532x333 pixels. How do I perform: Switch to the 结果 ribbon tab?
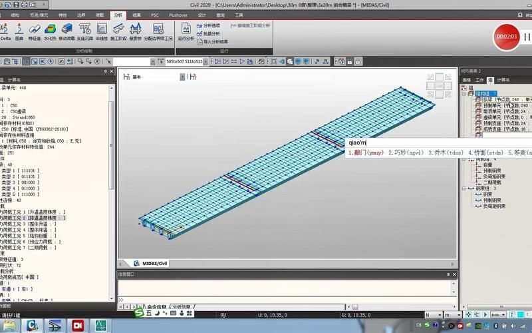click(136, 14)
